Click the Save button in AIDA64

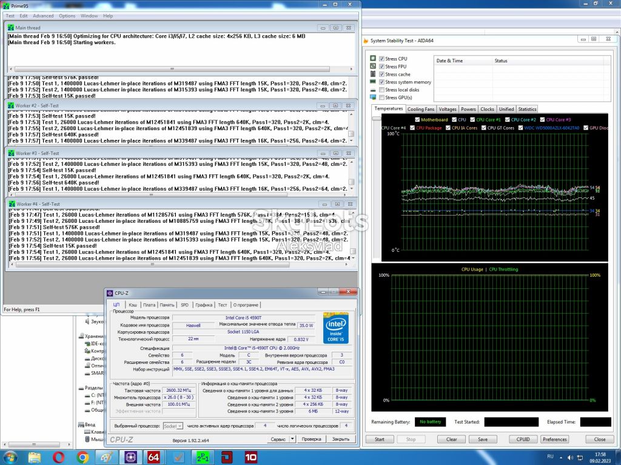(483, 440)
